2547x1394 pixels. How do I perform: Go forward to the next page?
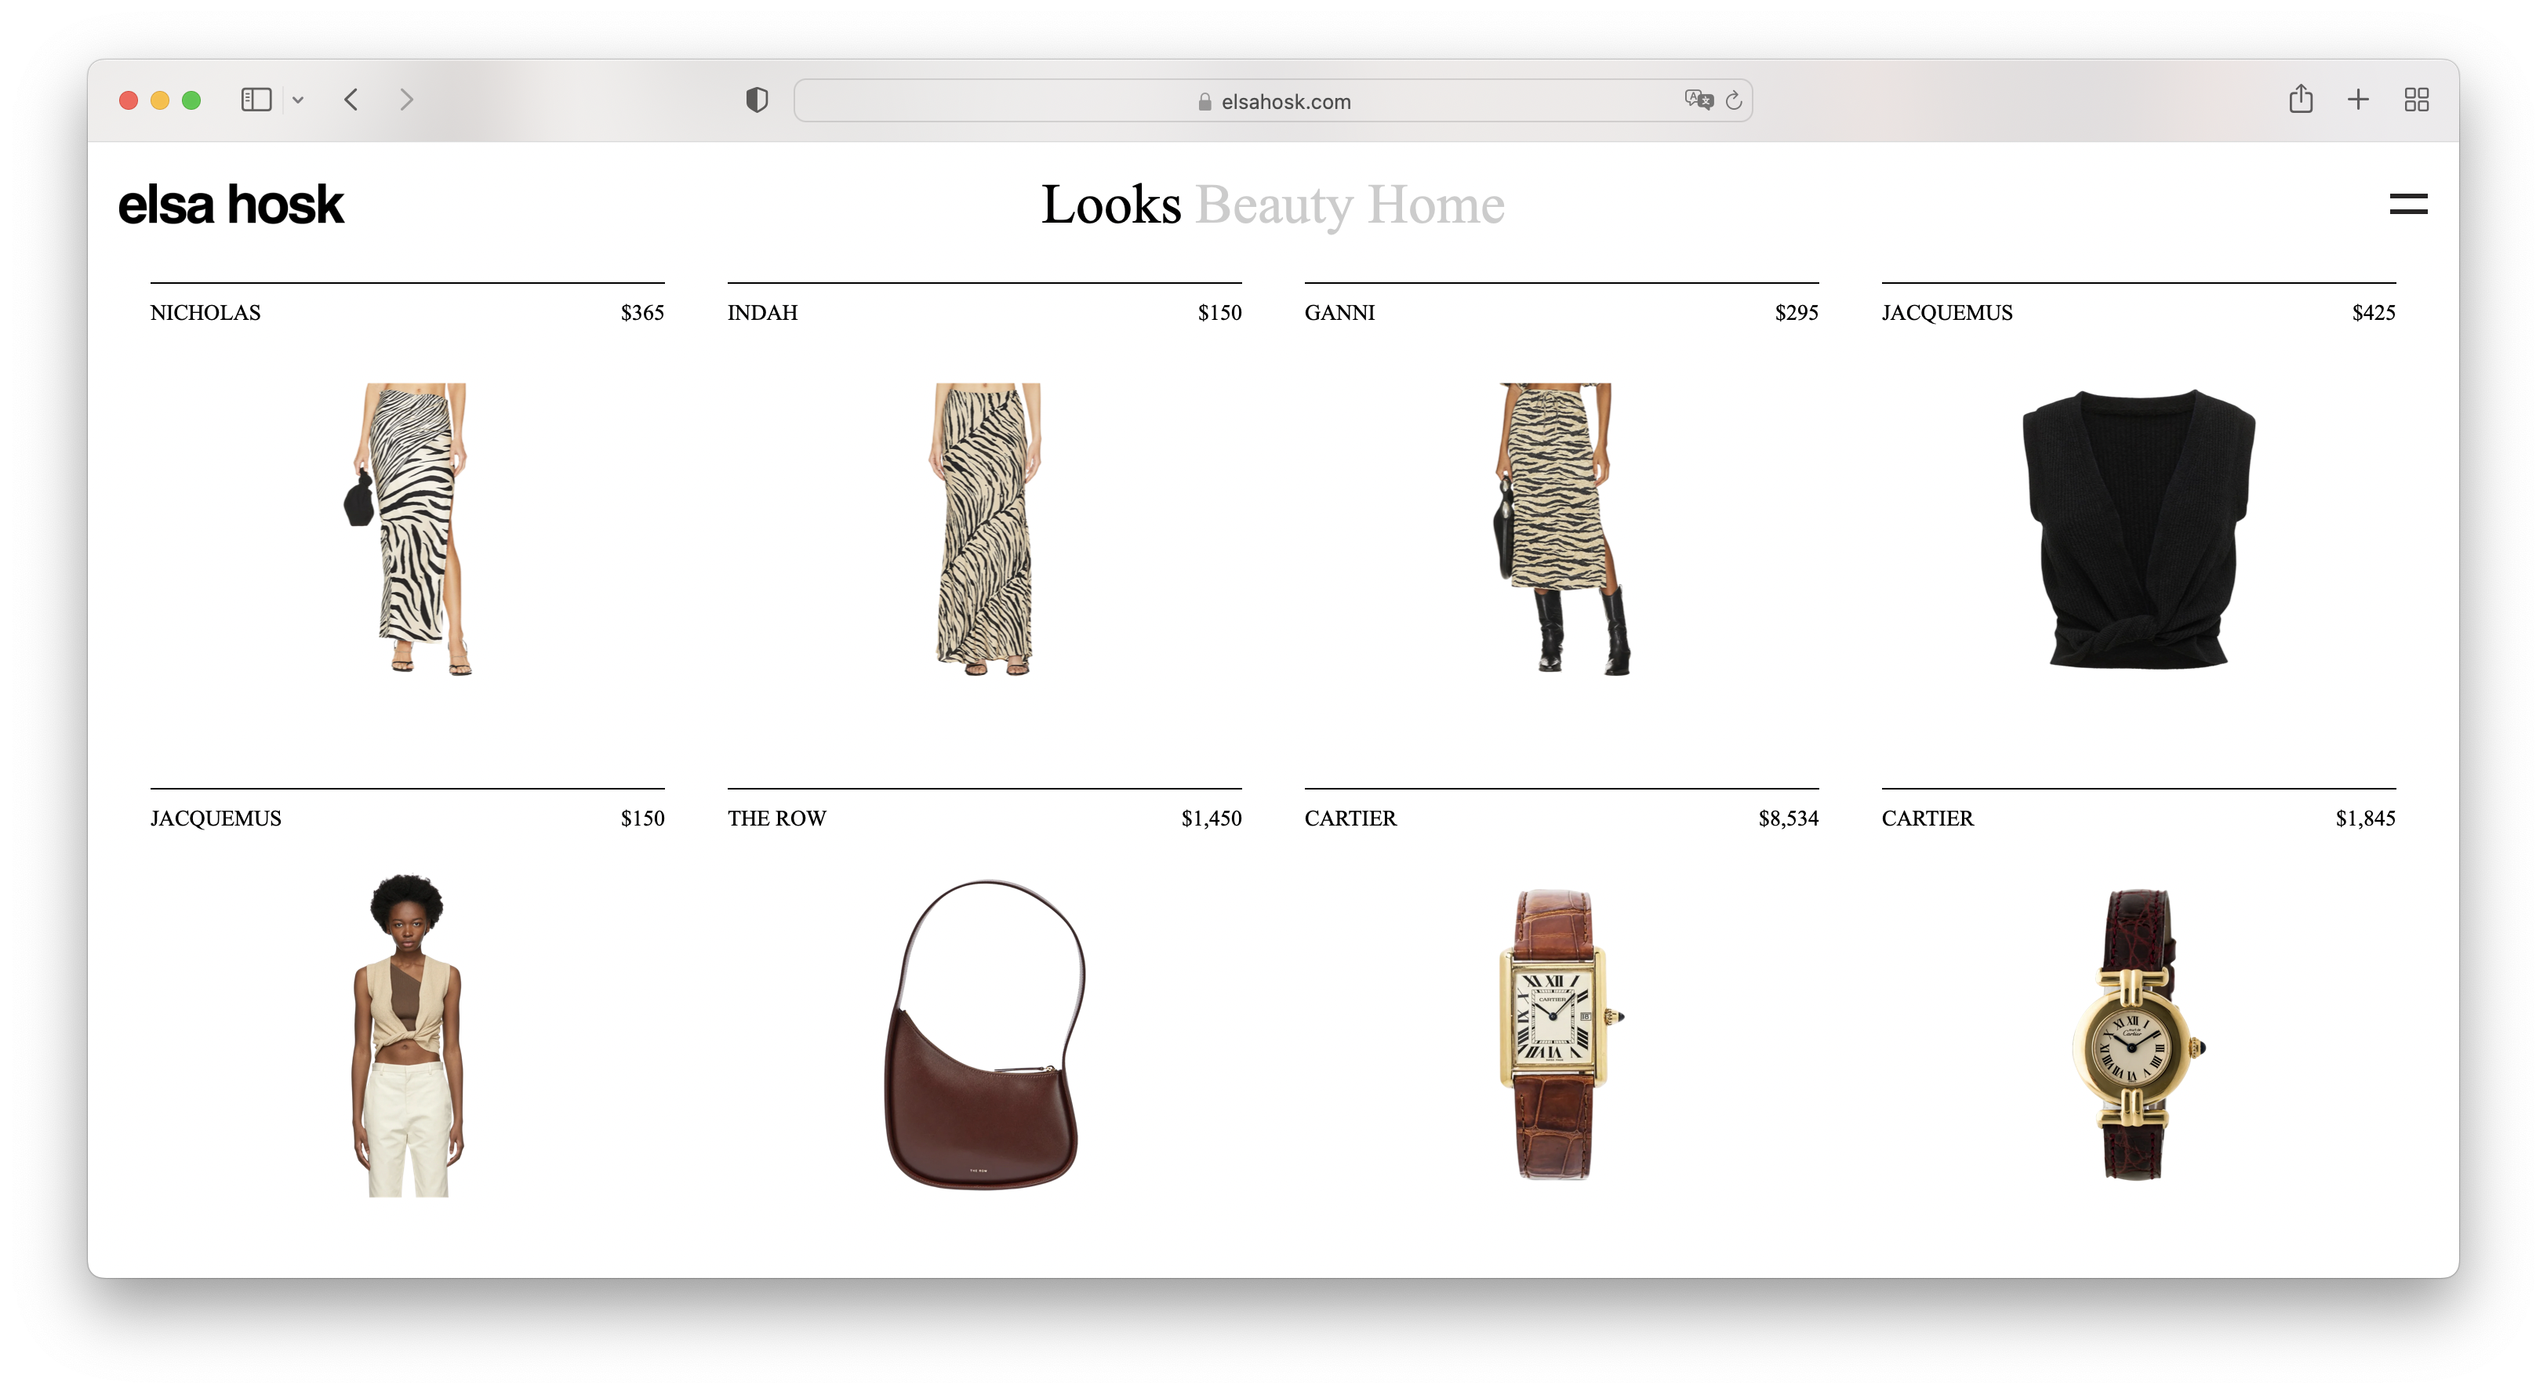[405, 100]
